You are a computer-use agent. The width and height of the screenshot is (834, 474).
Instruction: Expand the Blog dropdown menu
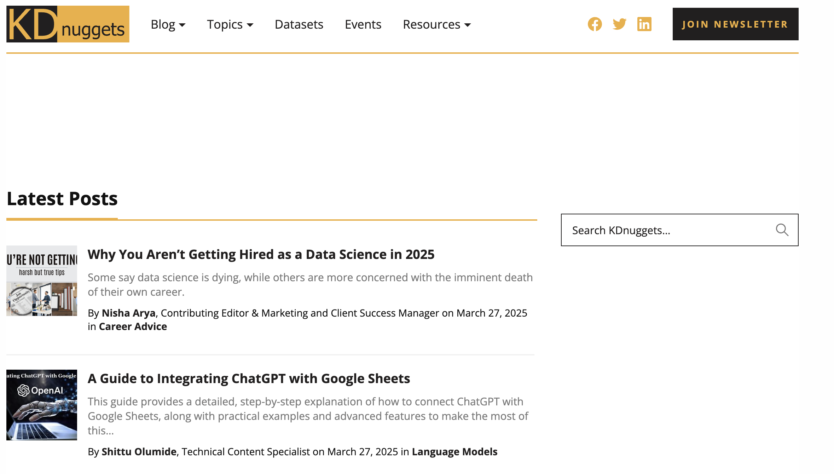point(168,24)
